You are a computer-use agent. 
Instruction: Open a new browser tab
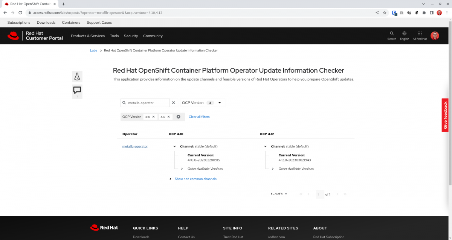tap(63, 4)
